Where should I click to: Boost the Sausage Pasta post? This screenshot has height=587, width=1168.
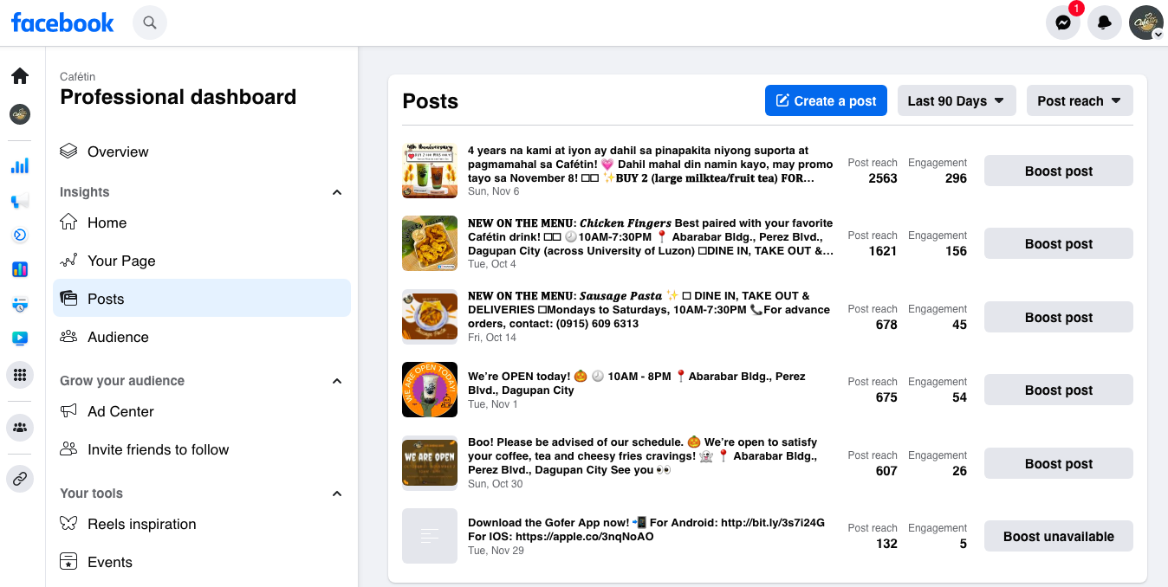pyautogui.click(x=1059, y=317)
